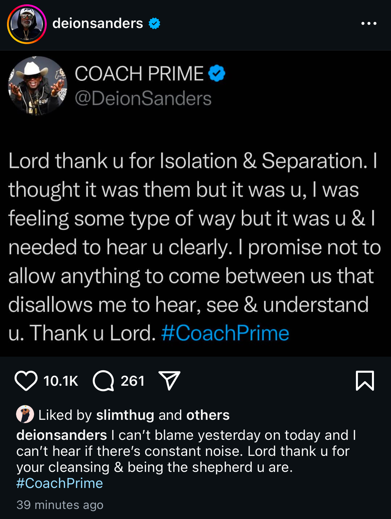Share post with paper plane icon
The image size is (391, 519).
(x=170, y=381)
